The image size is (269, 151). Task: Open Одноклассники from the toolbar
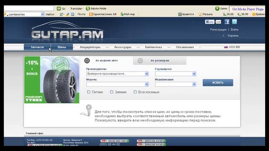pyautogui.click(x=103, y=14)
